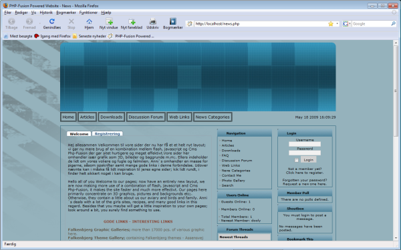Click the page vertical scrollbar thumb

click(x=396, y=91)
